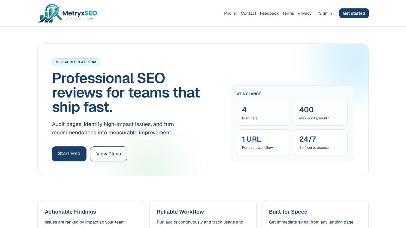Click the Start Free button
406x228 pixels.
point(69,154)
